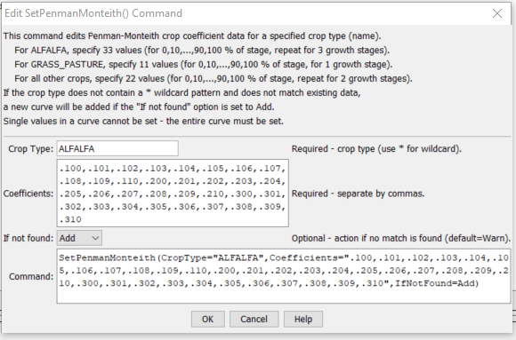Click the 'Crop Type:' label
Viewport: 516px width, 340px height.
30,149
